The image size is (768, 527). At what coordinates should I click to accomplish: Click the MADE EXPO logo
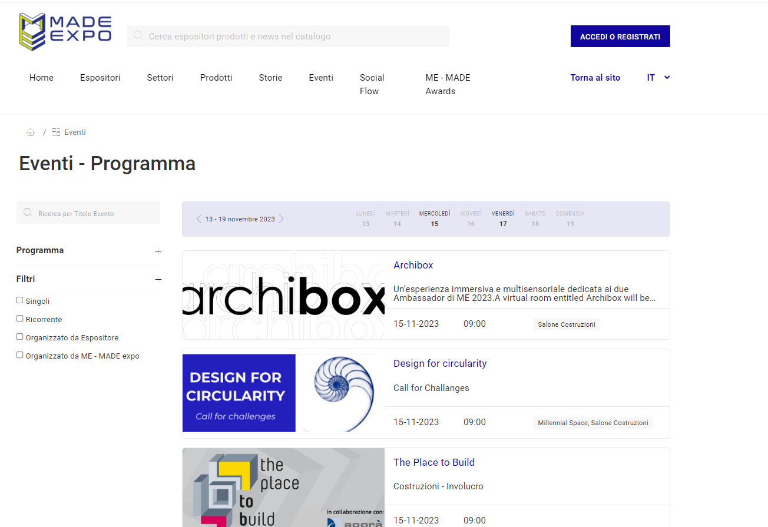tap(65, 31)
